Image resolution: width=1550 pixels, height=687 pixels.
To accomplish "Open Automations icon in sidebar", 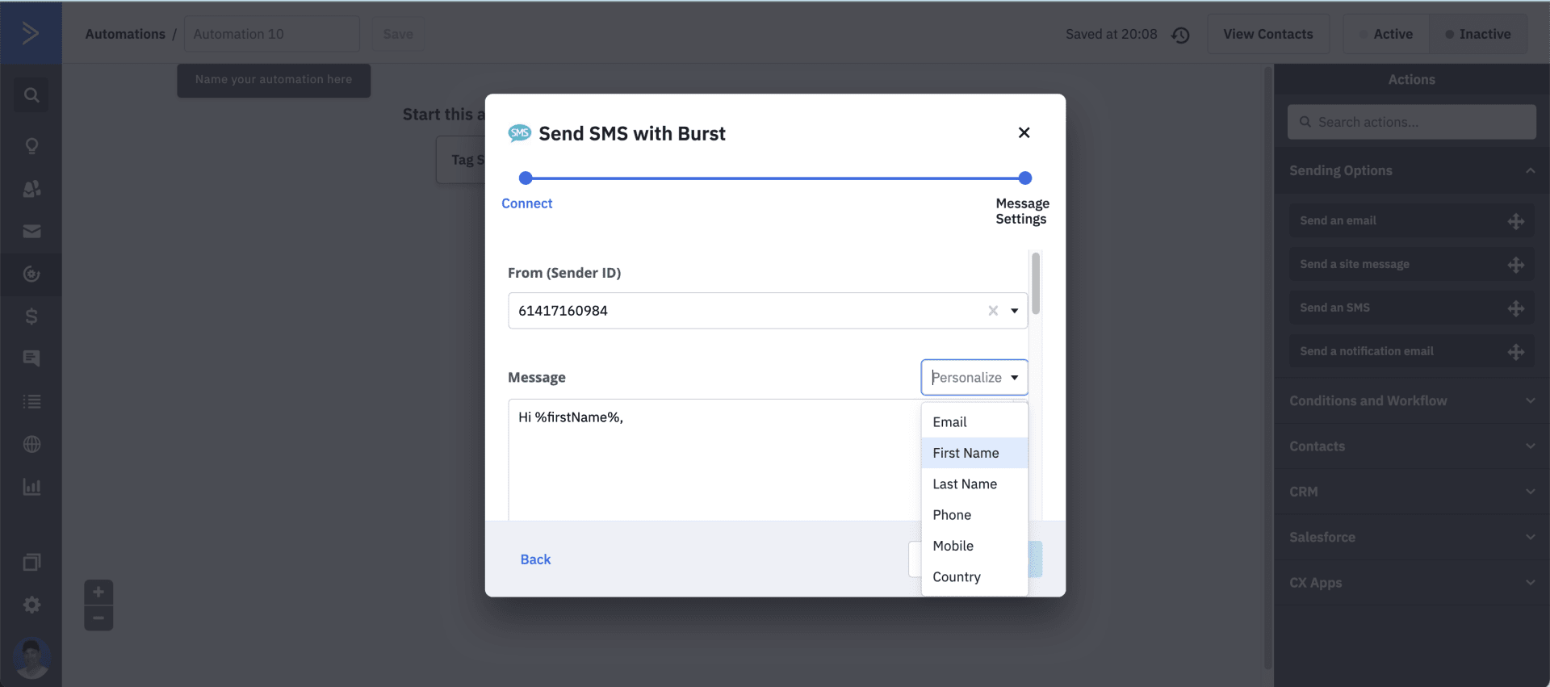I will coord(31,274).
